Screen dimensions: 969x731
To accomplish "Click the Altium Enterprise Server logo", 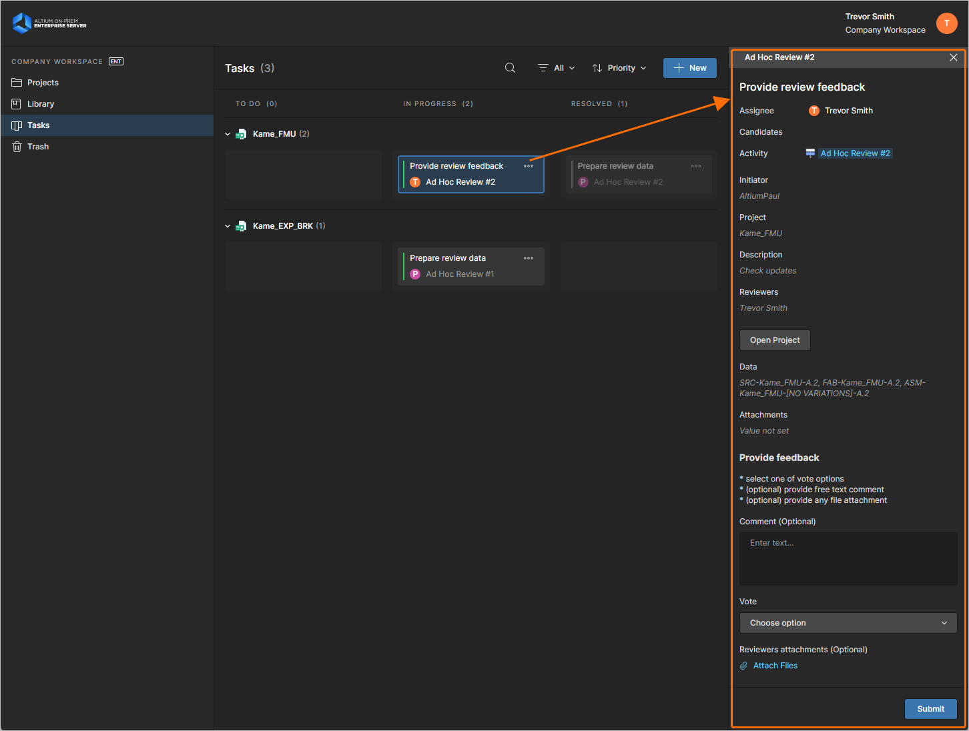I will pyautogui.click(x=49, y=23).
